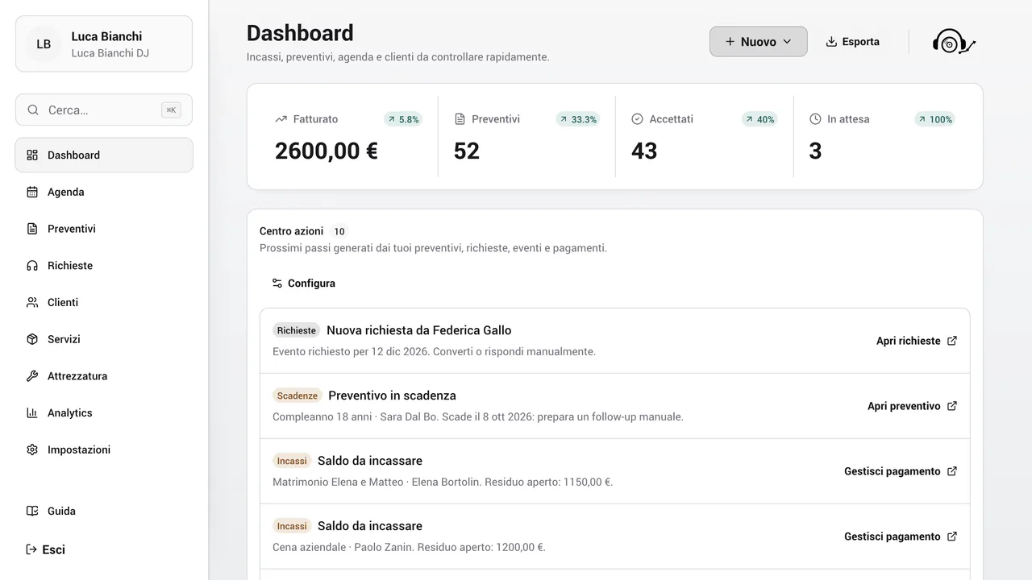
Task: Click the Impostazioni gear icon
Action: click(32, 449)
